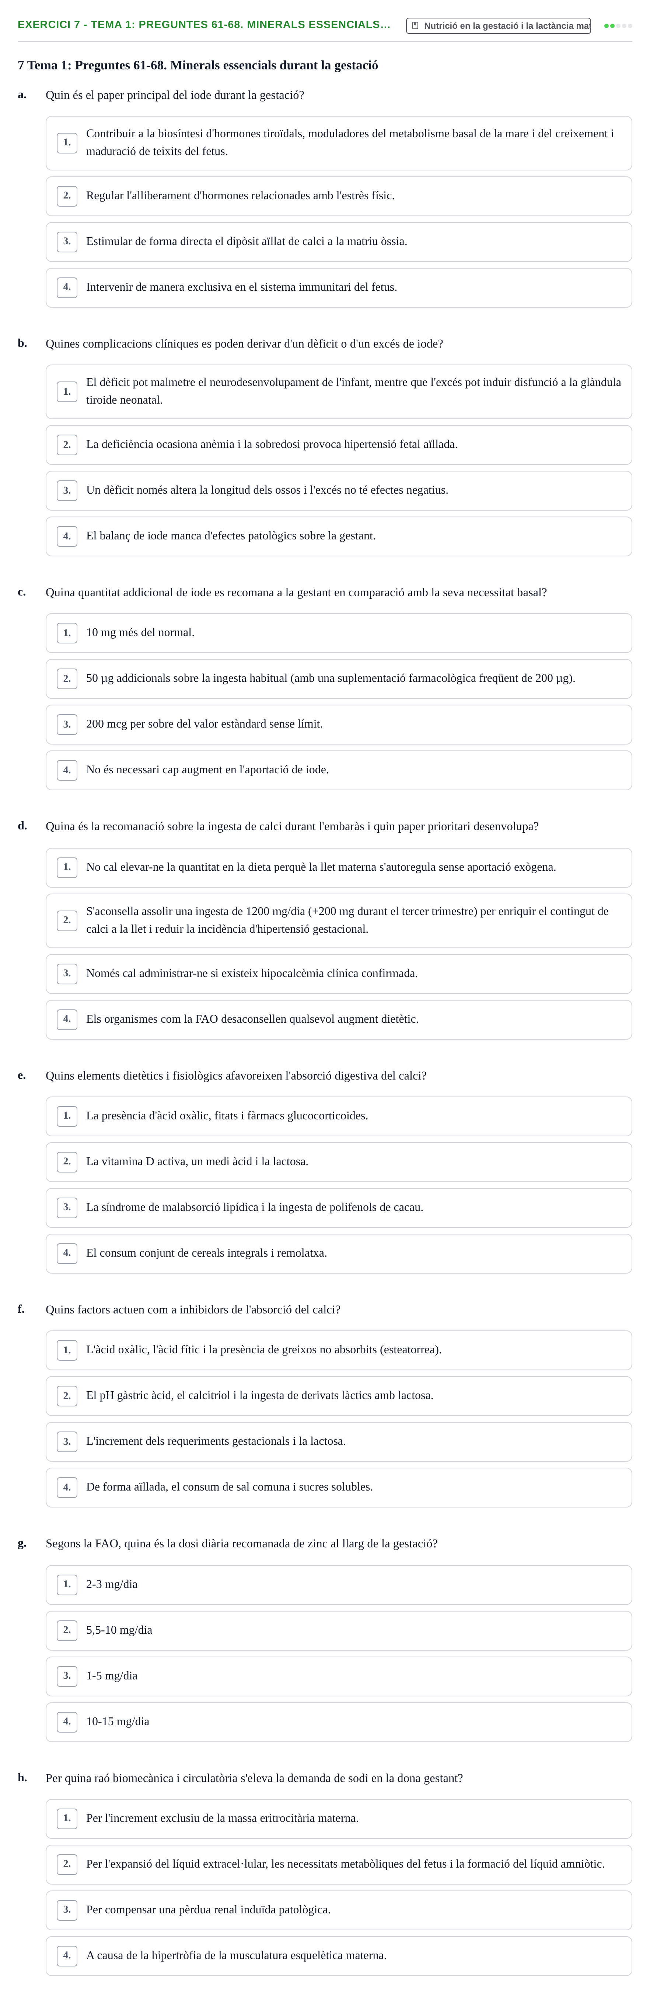This screenshot has width=650, height=2010.
Task: Select the extracellular fluid expansion sodium answer
Action: (x=338, y=1864)
